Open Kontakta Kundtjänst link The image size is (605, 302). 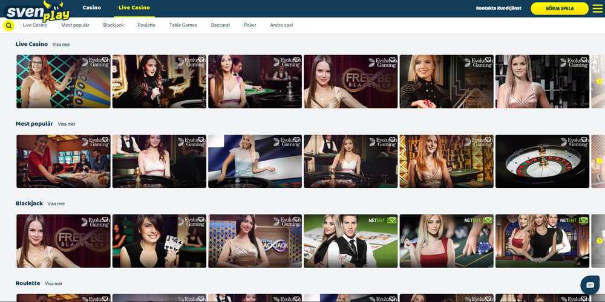click(x=499, y=8)
